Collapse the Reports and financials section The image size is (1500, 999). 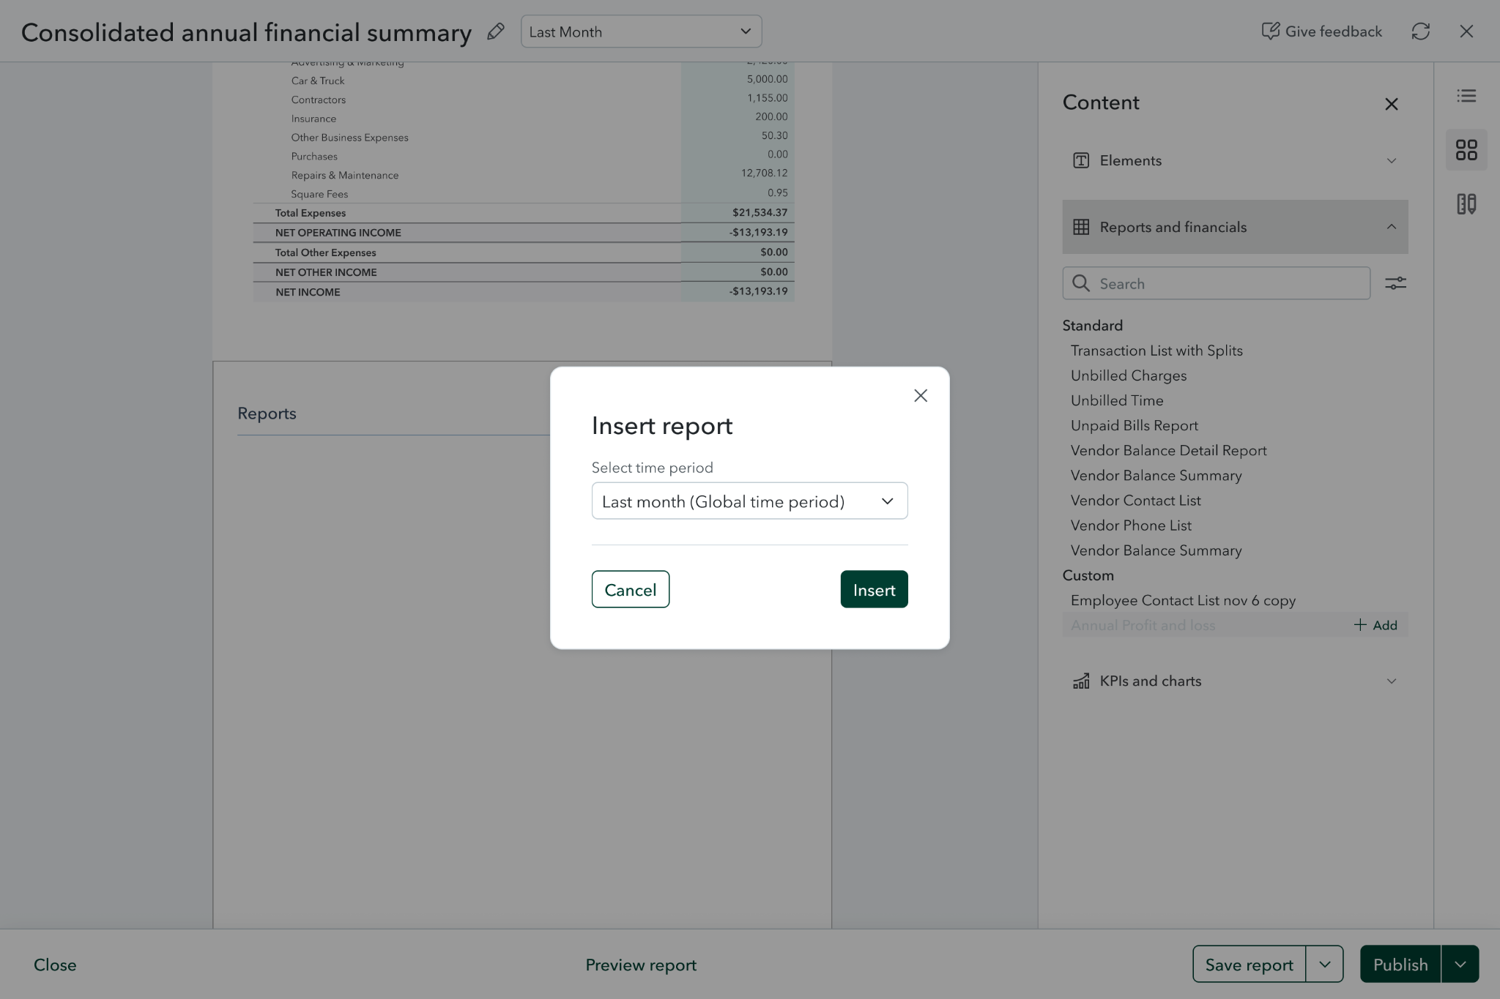[x=1235, y=227]
